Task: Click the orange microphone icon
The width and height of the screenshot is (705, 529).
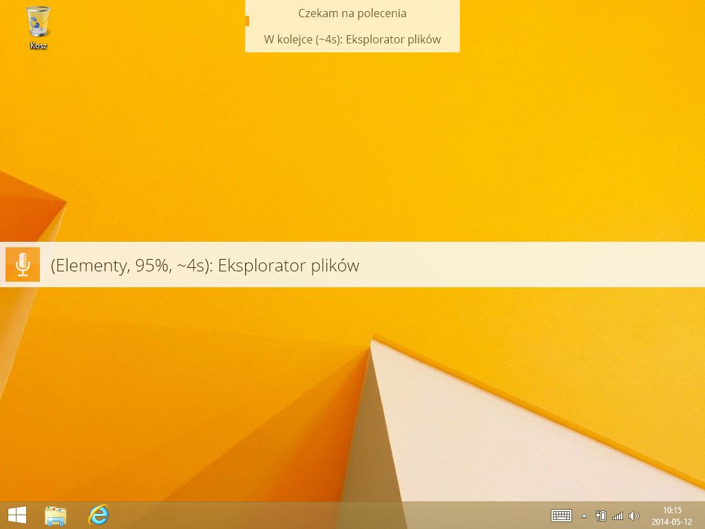Action: tap(23, 264)
